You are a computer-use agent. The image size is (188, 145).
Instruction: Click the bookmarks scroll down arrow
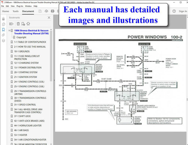point(51,144)
